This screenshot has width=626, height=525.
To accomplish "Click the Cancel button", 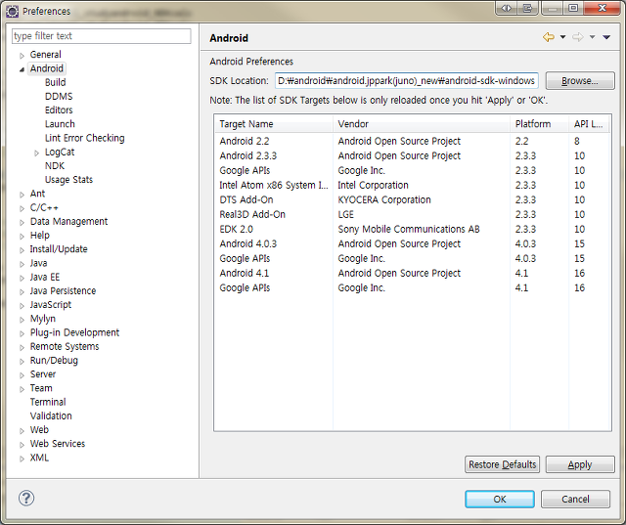I will coord(575,499).
